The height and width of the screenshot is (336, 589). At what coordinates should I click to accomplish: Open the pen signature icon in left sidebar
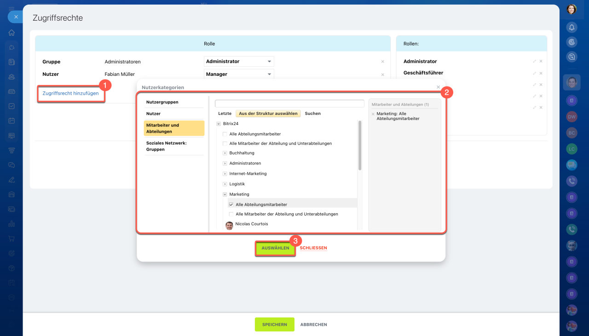point(12,180)
